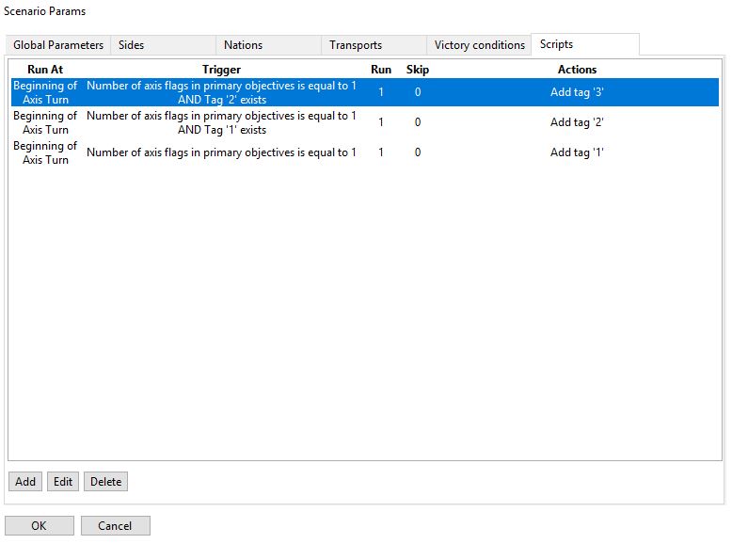Cancel the Scenario Params dialog

115,526
